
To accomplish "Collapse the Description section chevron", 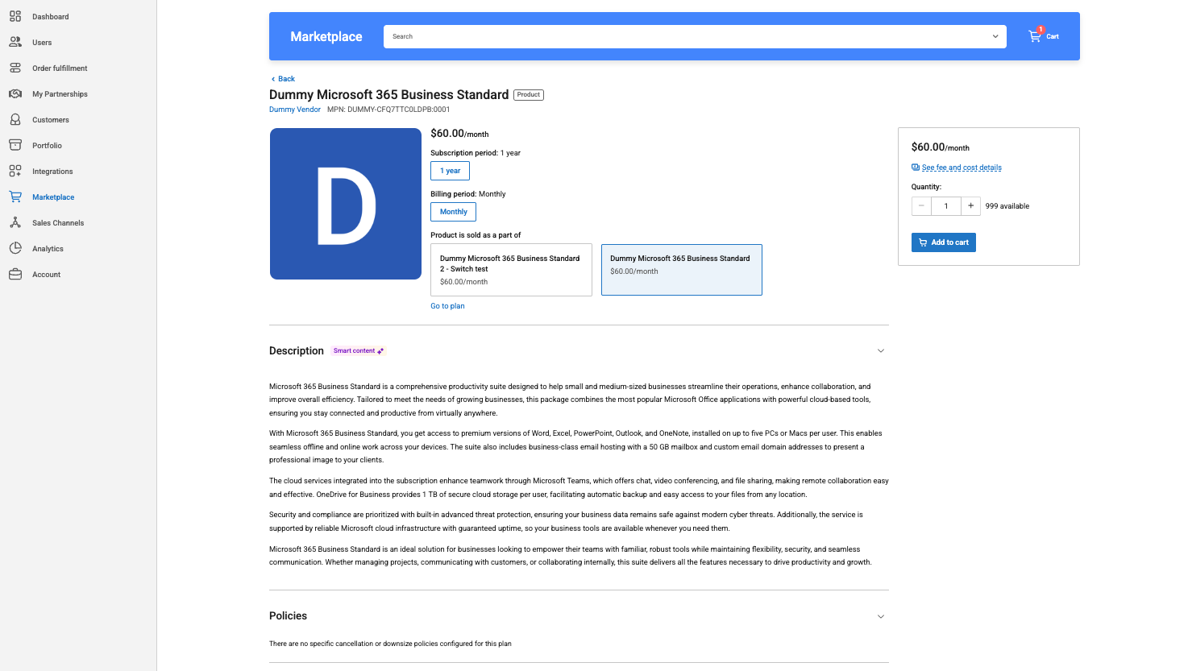I will pos(881,351).
